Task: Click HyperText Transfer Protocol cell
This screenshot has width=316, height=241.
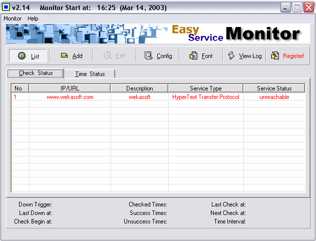Action: pos(206,97)
